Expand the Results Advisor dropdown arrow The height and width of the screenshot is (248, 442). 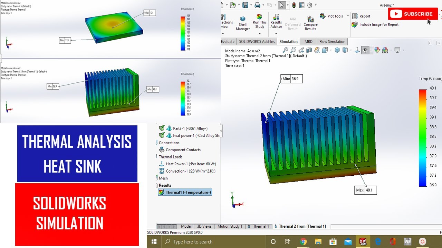[276, 33]
